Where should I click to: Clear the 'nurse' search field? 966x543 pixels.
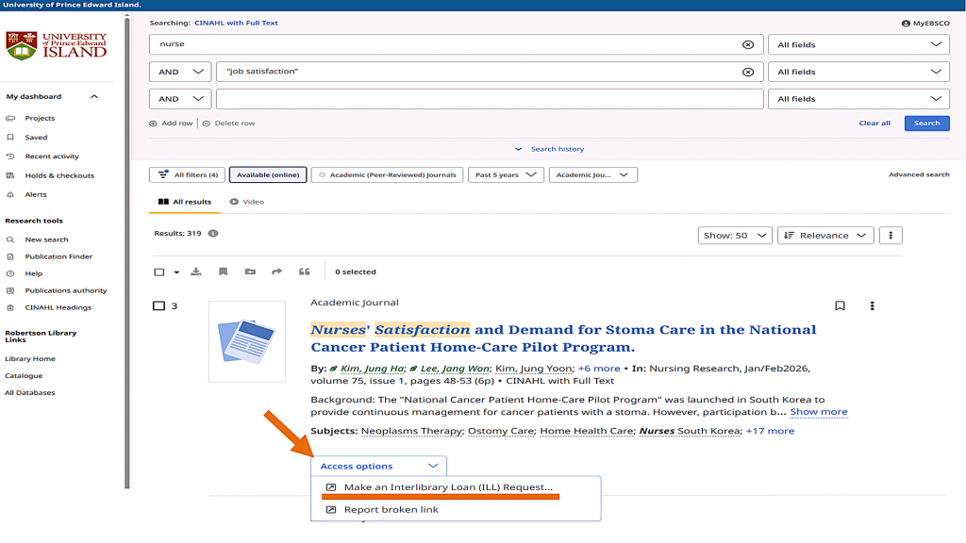pos(748,44)
